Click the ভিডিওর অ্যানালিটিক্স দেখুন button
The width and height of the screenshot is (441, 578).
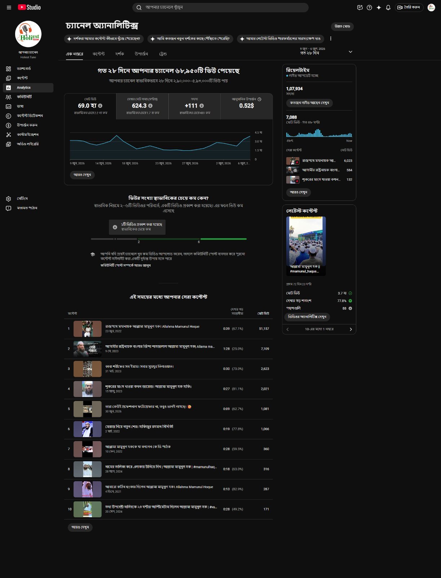(307, 317)
